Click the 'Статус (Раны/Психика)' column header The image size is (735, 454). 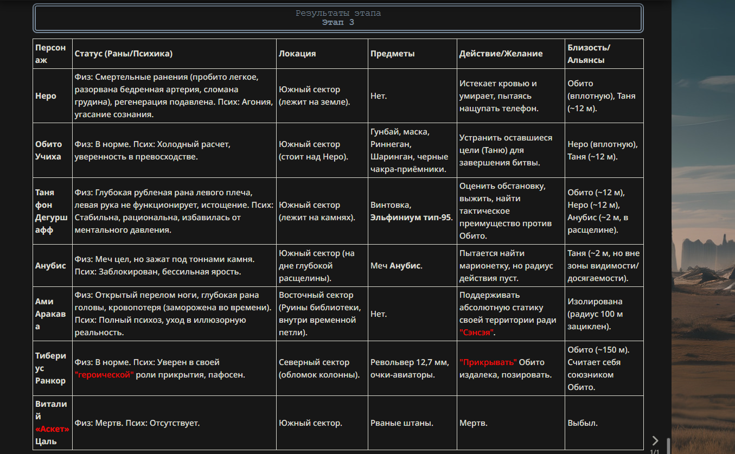[174, 54]
